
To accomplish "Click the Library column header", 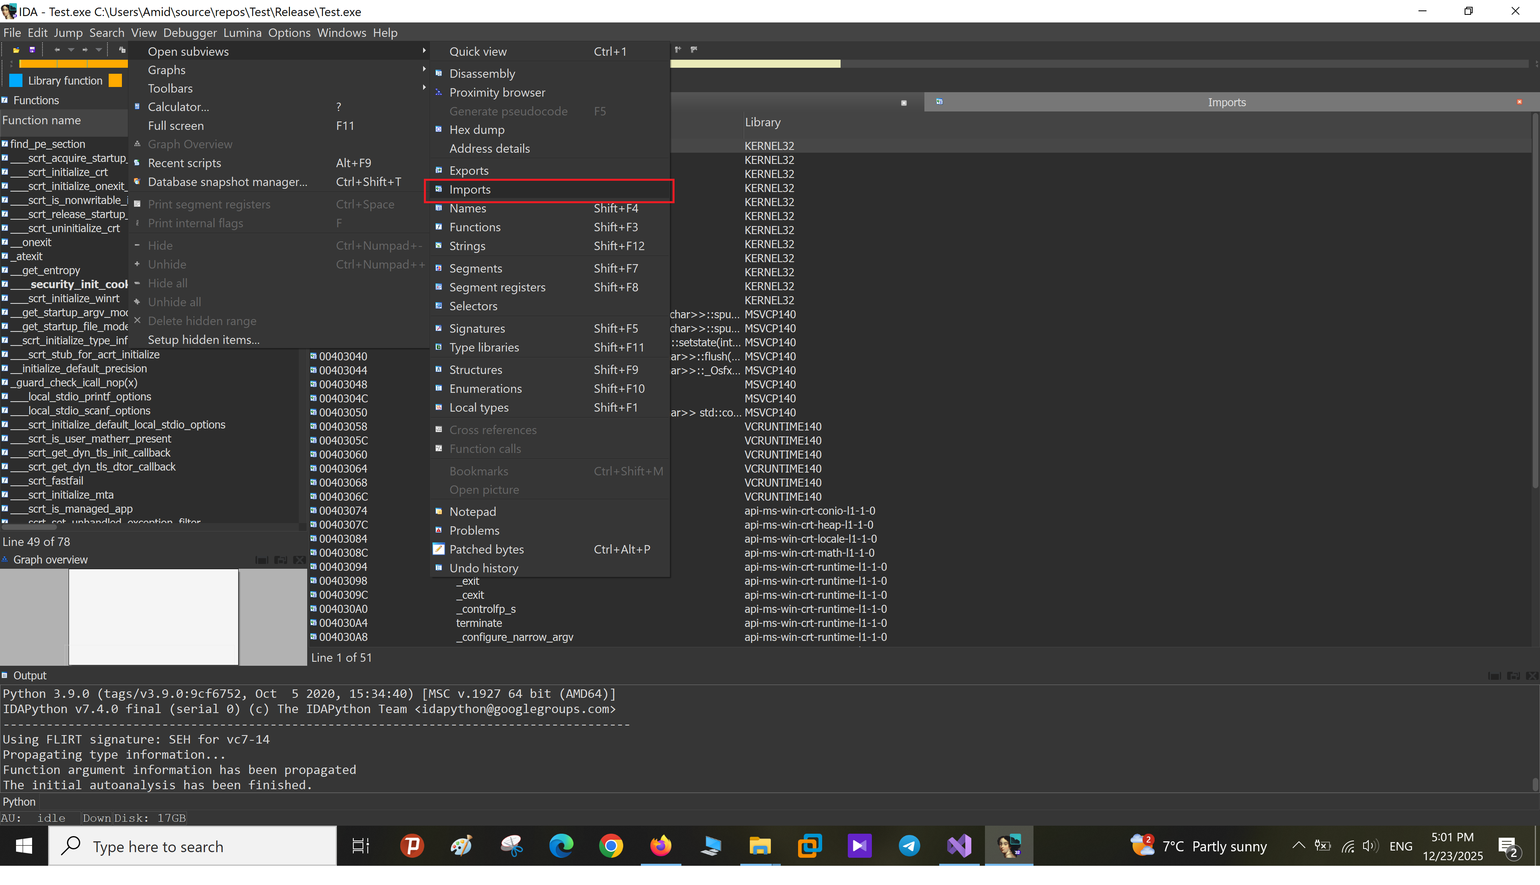I will pos(762,122).
